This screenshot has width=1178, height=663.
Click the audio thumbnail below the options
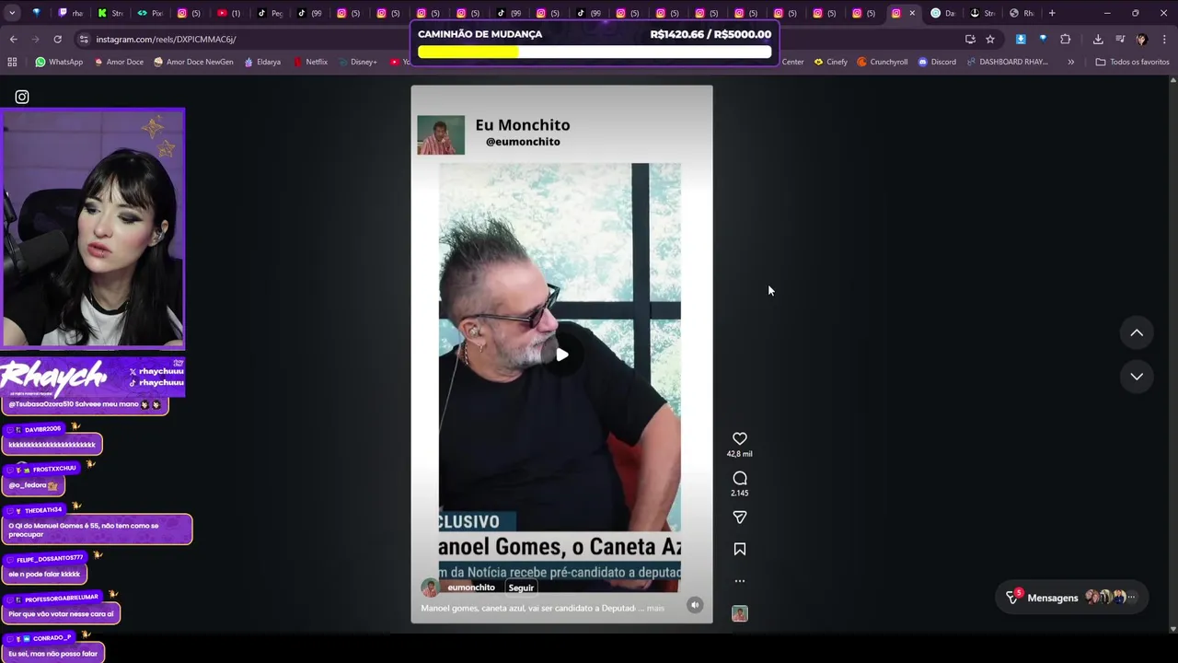[739, 614]
